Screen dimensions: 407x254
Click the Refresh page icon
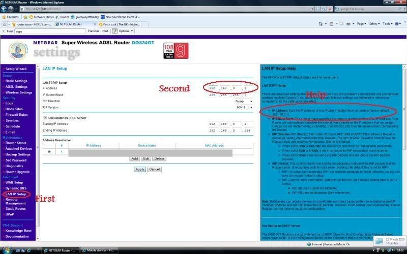click(x=324, y=9)
